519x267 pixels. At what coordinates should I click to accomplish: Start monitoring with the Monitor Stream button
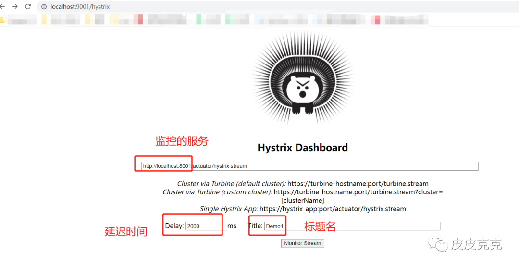(x=303, y=243)
